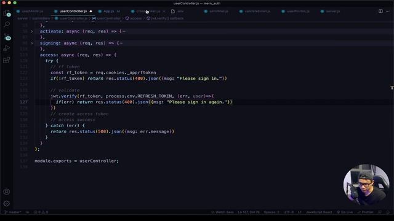Click the server breadcrumb segment
The width and height of the screenshot is (394, 221).
(x=22, y=18)
